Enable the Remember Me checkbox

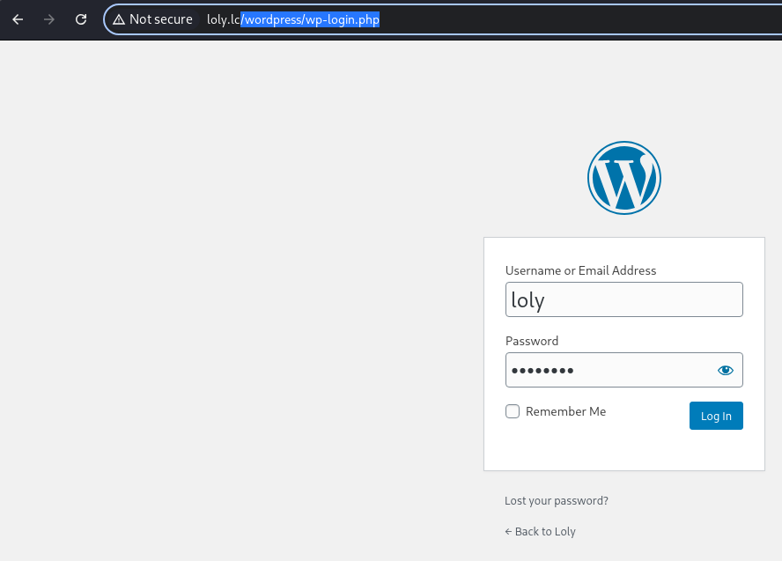(x=513, y=411)
